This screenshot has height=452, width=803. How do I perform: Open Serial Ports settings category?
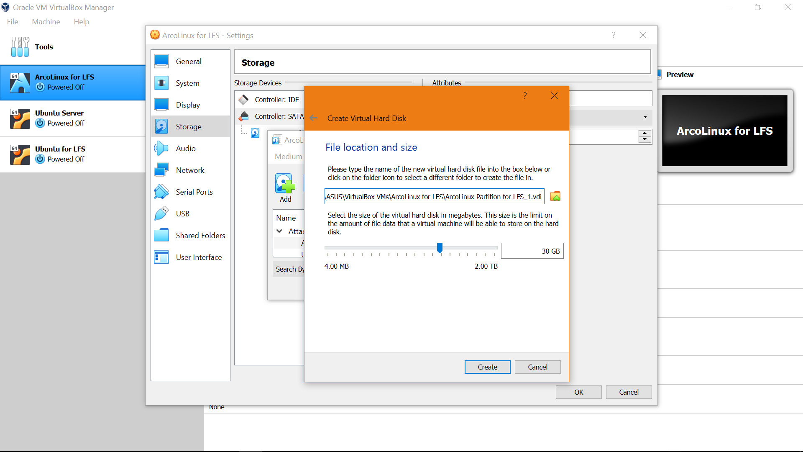[190, 192]
